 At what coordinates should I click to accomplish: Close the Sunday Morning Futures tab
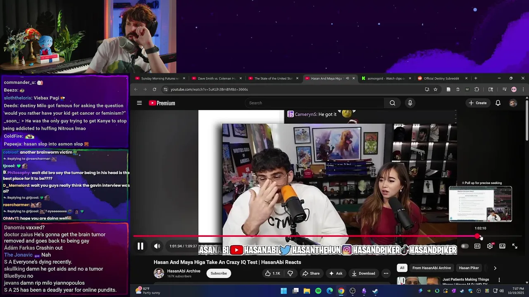(184, 78)
